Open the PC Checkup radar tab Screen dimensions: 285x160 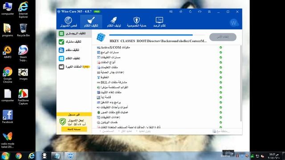[68, 22]
